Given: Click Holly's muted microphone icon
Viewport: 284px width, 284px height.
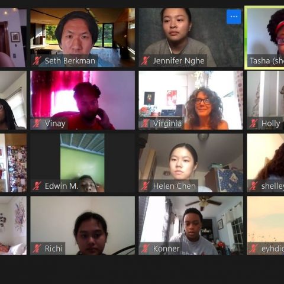Looking at the screenshot, I should pos(254,123).
